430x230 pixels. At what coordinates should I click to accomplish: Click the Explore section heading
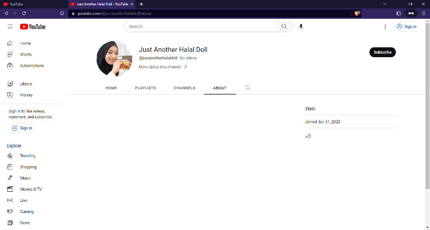click(14, 146)
